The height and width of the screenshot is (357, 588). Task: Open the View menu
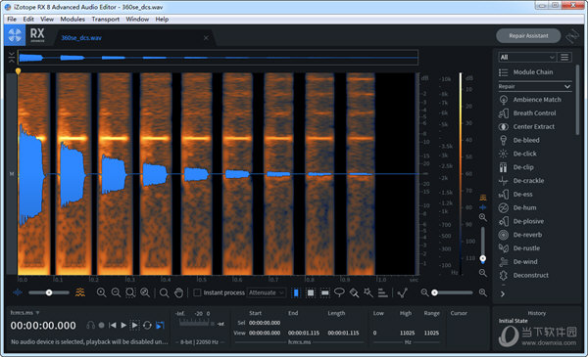coord(47,20)
